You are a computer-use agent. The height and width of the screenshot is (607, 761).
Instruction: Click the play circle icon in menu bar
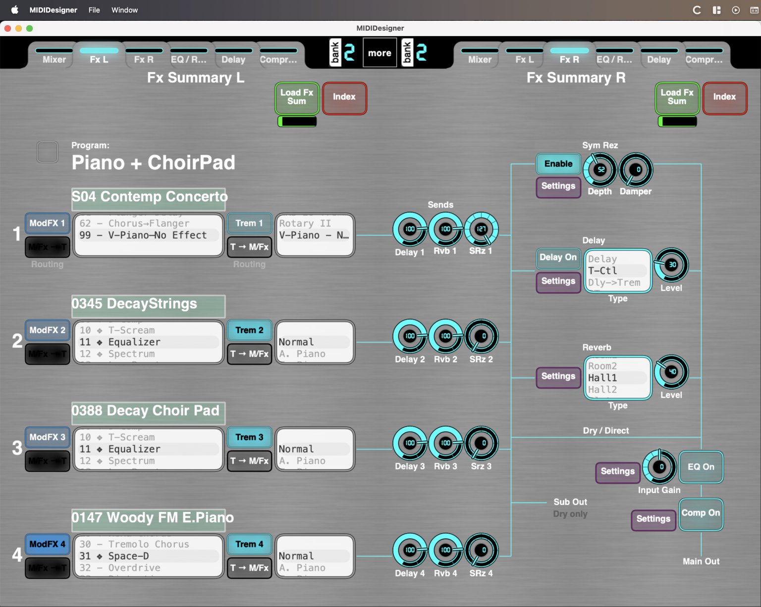(x=736, y=10)
